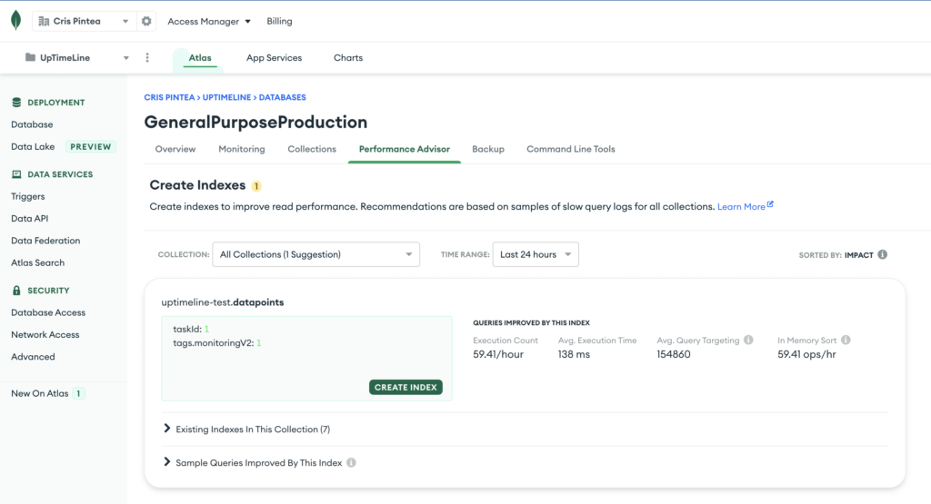Click the New On Atlas badge number

(78, 393)
